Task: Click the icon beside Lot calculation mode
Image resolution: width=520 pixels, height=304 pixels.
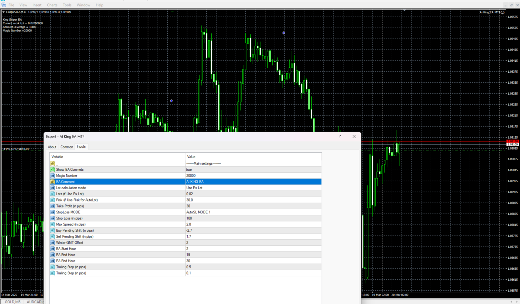Action: coord(52,188)
